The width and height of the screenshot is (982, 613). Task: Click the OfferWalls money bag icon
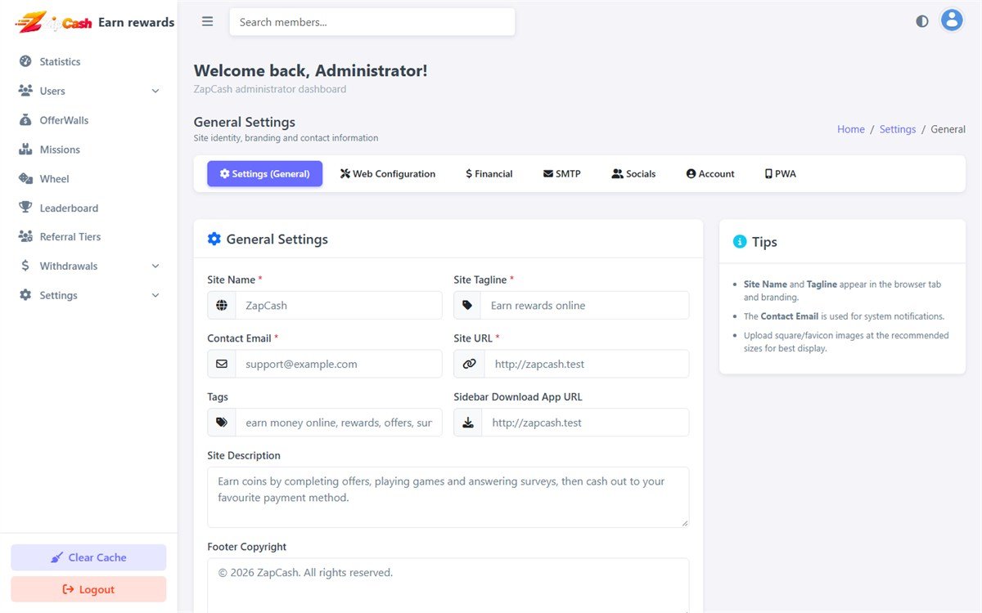point(25,120)
